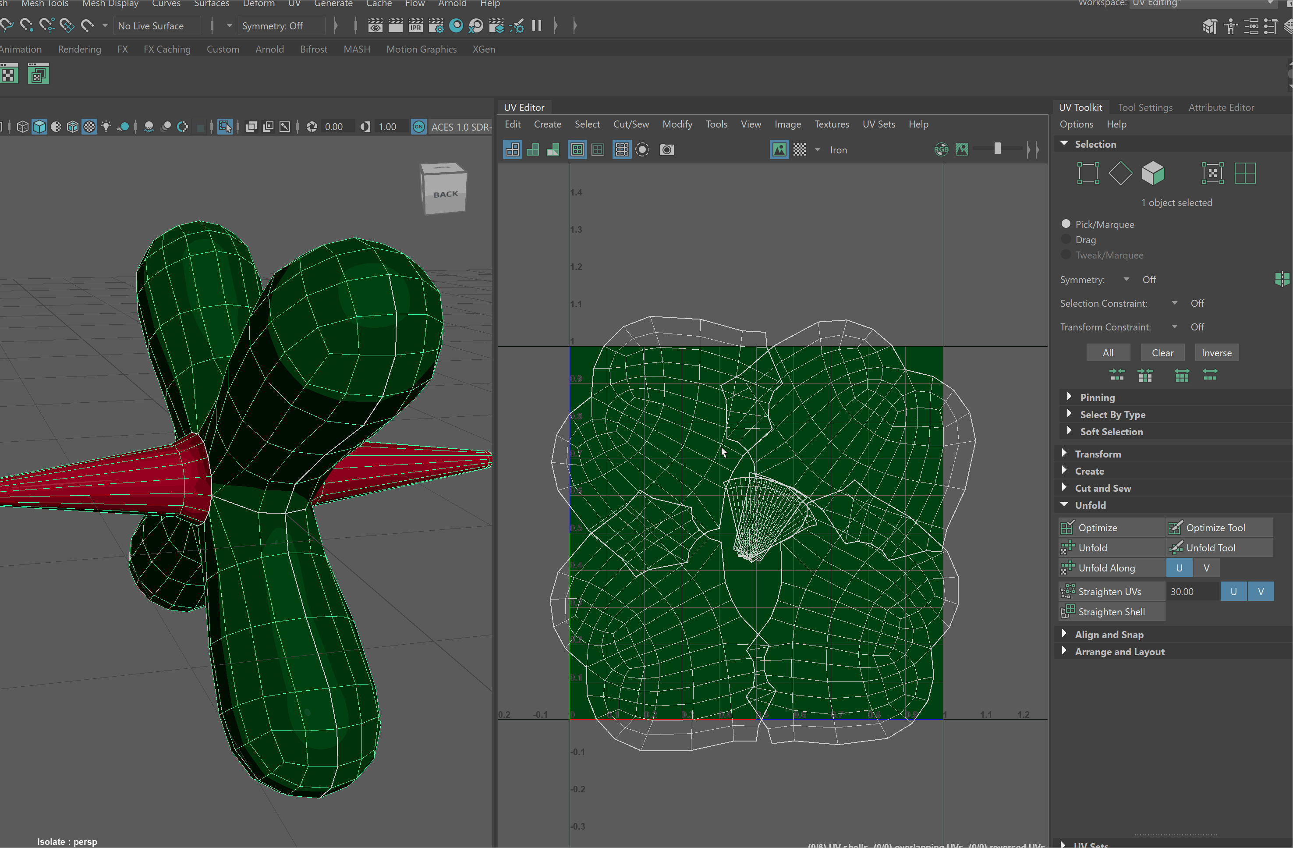The width and height of the screenshot is (1293, 848).
Task: Click the Clear selection button
Action: [x=1162, y=352]
